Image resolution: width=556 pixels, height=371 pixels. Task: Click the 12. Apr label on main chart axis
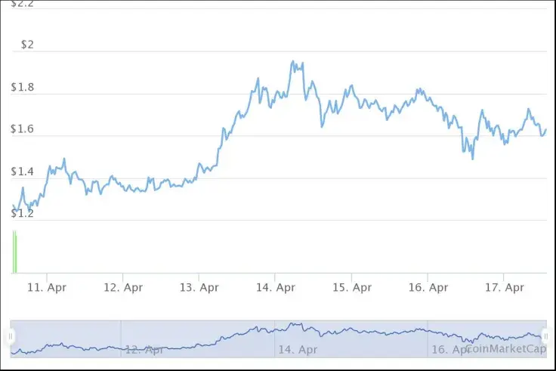click(123, 287)
